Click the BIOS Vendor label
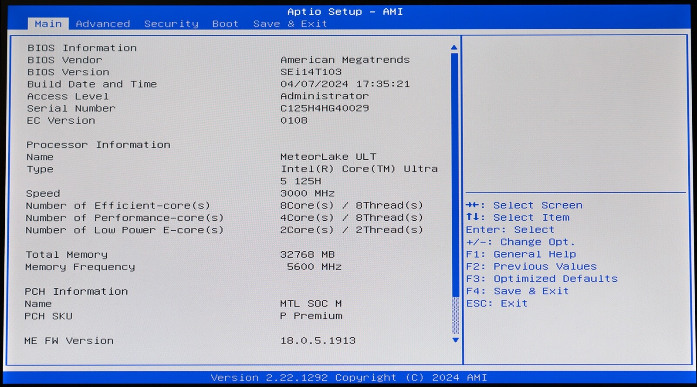 (64, 60)
